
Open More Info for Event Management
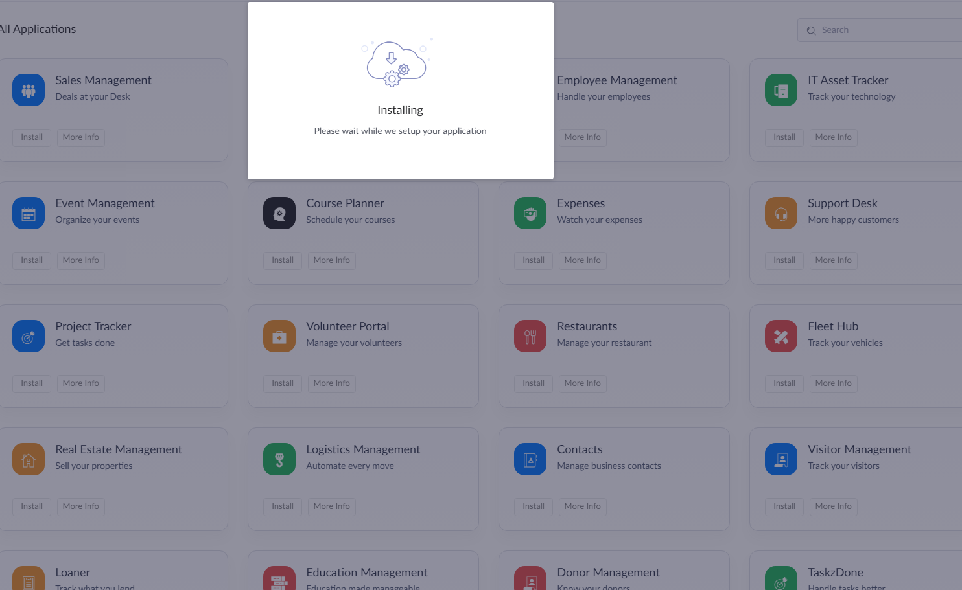[x=81, y=260]
